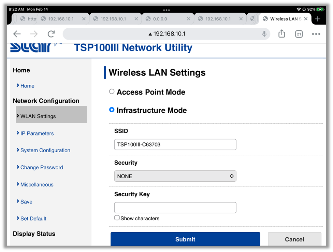Open the tab overview showing 21 tabs
The image size is (333, 252).
(x=299, y=34)
